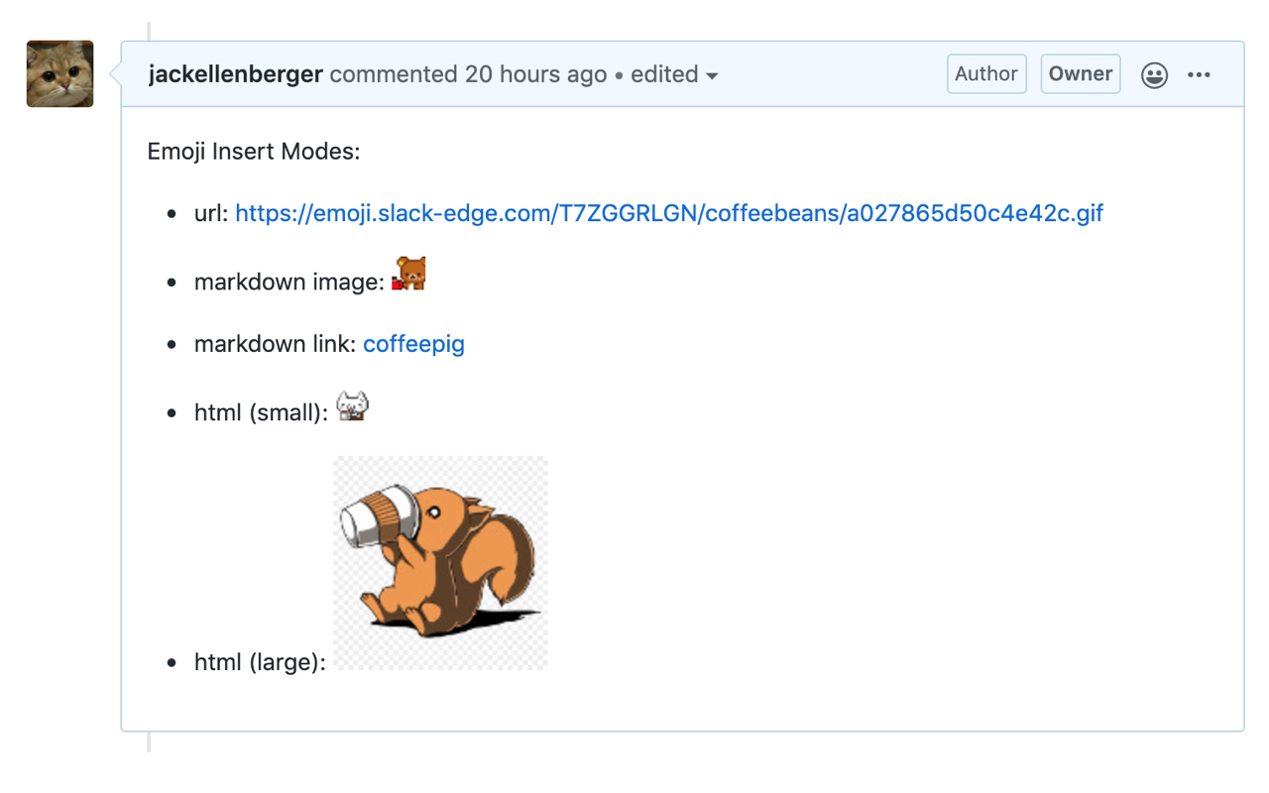Expand the three-dot comment actions dropdown
The width and height of the screenshot is (1269, 793).
coord(1200,73)
